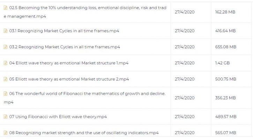Open 02.5 Becoming the 10% understanding loss file
This screenshot has width=253, height=139.
pos(85,12)
